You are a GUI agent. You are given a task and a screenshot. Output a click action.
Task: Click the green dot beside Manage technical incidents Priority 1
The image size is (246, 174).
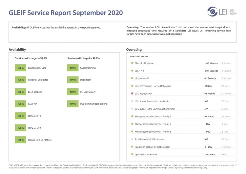point(132,117)
